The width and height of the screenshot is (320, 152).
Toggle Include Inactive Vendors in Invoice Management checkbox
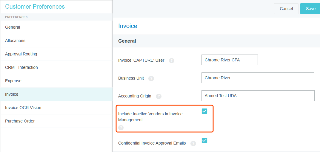pos(204,111)
